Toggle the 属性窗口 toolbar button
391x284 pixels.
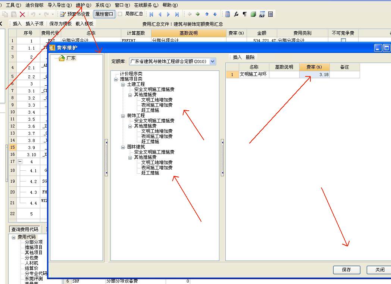pyautogui.click(x=104, y=14)
